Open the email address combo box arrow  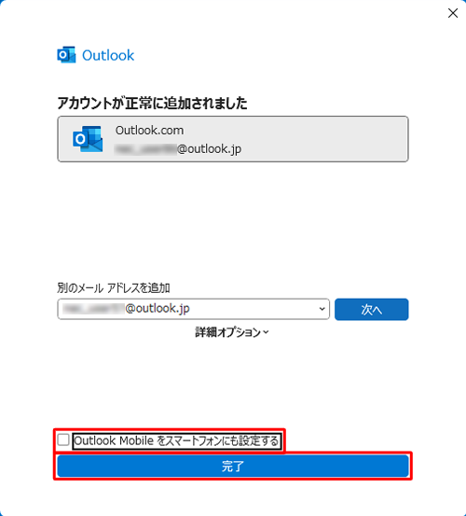tap(322, 309)
